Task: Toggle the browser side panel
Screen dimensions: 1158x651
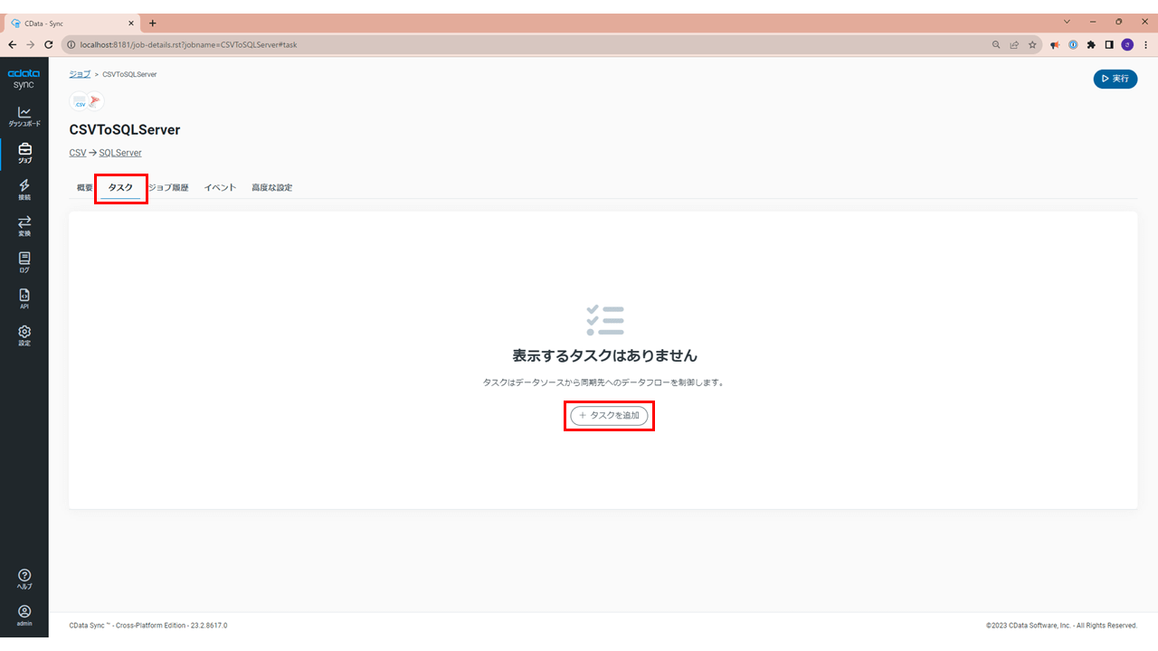Action: click(1109, 44)
